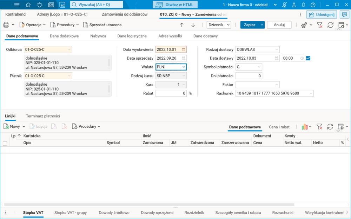Move to next record with down arrow
This screenshot has width=351, height=219.
click(x=193, y=25)
